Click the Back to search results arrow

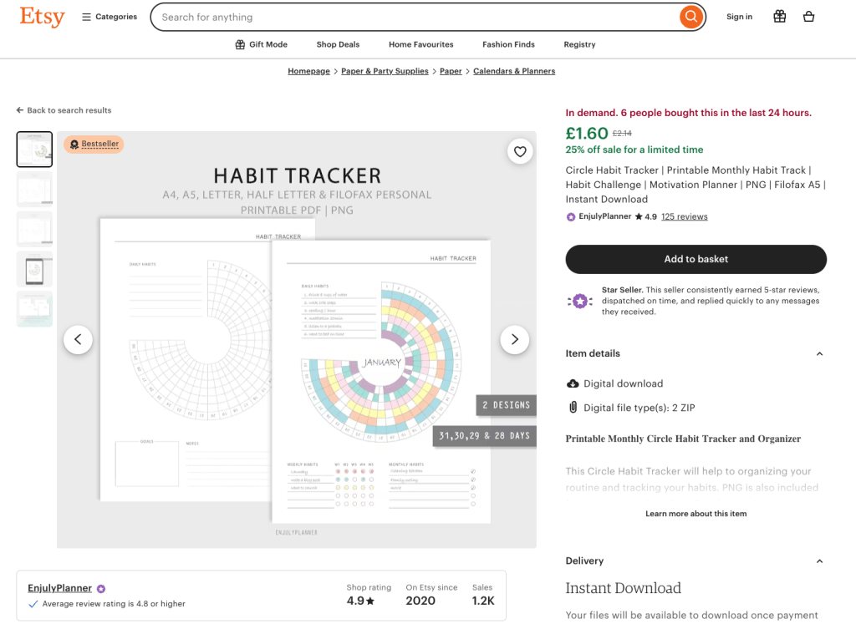20,110
